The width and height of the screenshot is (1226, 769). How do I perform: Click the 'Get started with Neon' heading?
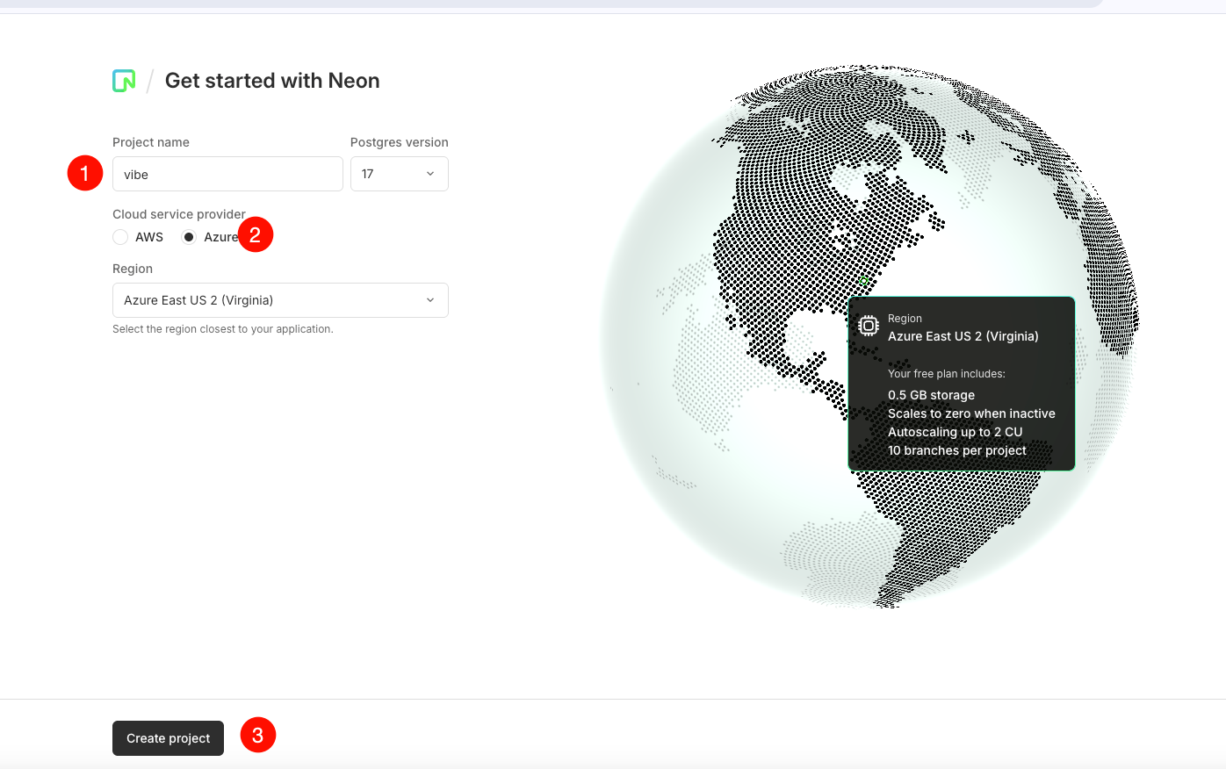[272, 81]
